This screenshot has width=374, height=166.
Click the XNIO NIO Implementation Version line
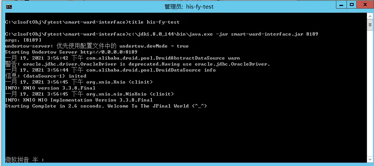[79, 100]
